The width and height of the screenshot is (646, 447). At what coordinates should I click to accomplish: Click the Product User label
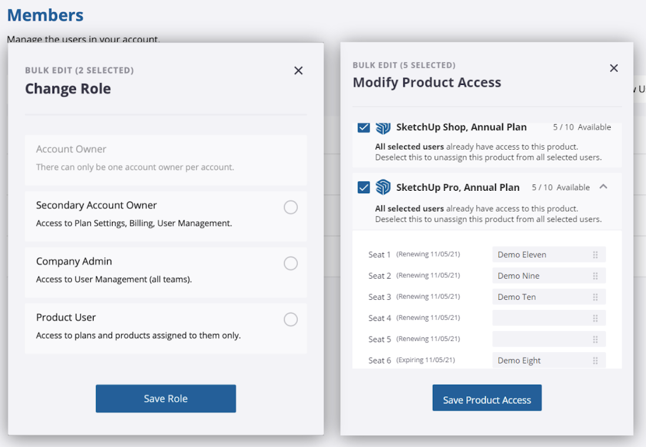coord(66,317)
